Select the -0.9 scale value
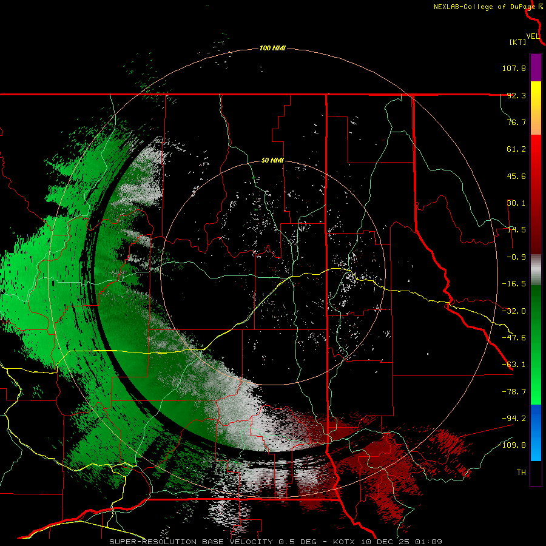The height and width of the screenshot is (546, 546). click(516, 257)
